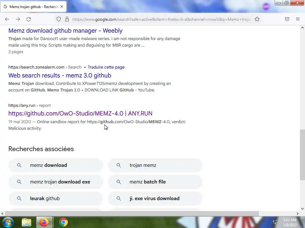Image resolution: width=305 pixels, height=228 pixels.
Task: Click horizontal scrollbar right arrow
Action: pos(298,213)
